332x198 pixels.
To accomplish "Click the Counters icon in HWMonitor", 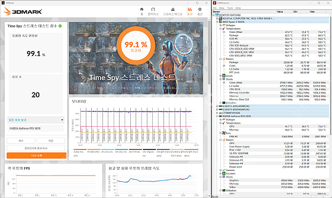I will click(x=224, y=174).
